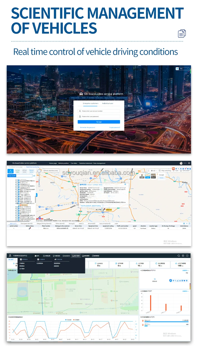Click the help icon in dashboard header
Viewport: 197px width, 346px height.
183,256
